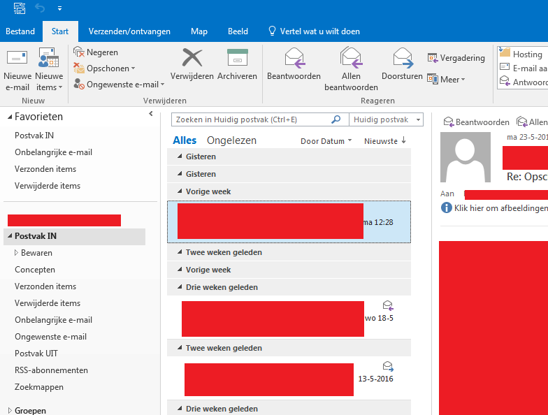Open the Verzenden/ontvangen ribbon tab
Viewport: 548px width, 415px height.
tap(129, 31)
